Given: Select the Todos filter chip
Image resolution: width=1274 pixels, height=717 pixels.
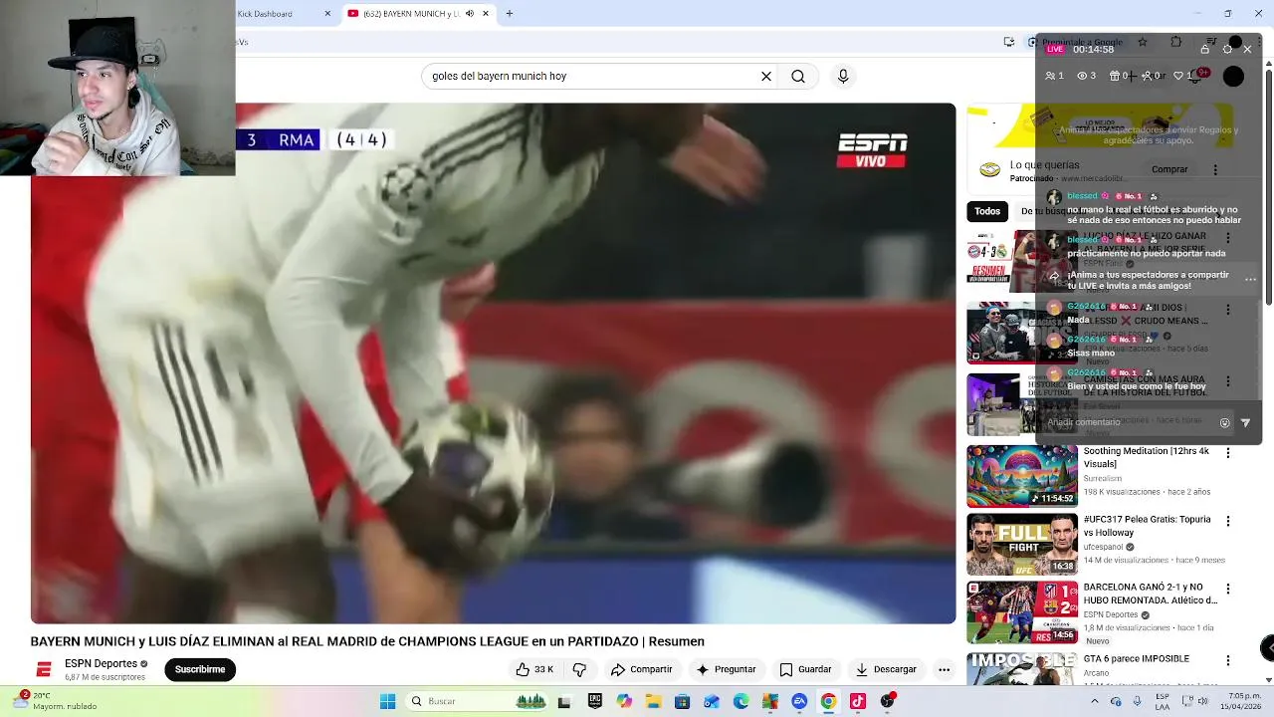Looking at the screenshot, I should pos(987,211).
